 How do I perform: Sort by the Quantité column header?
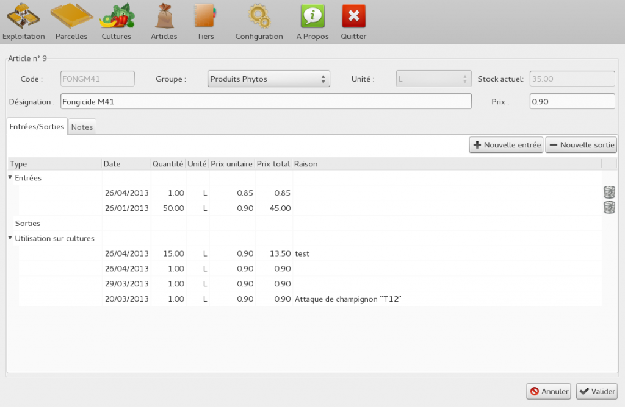168,164
